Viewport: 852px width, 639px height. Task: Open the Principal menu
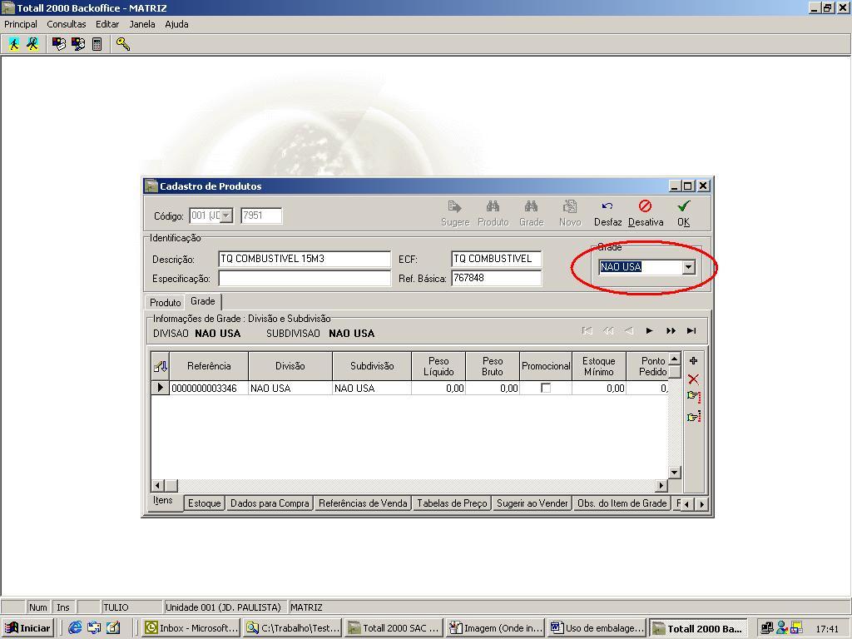(21, 24)
